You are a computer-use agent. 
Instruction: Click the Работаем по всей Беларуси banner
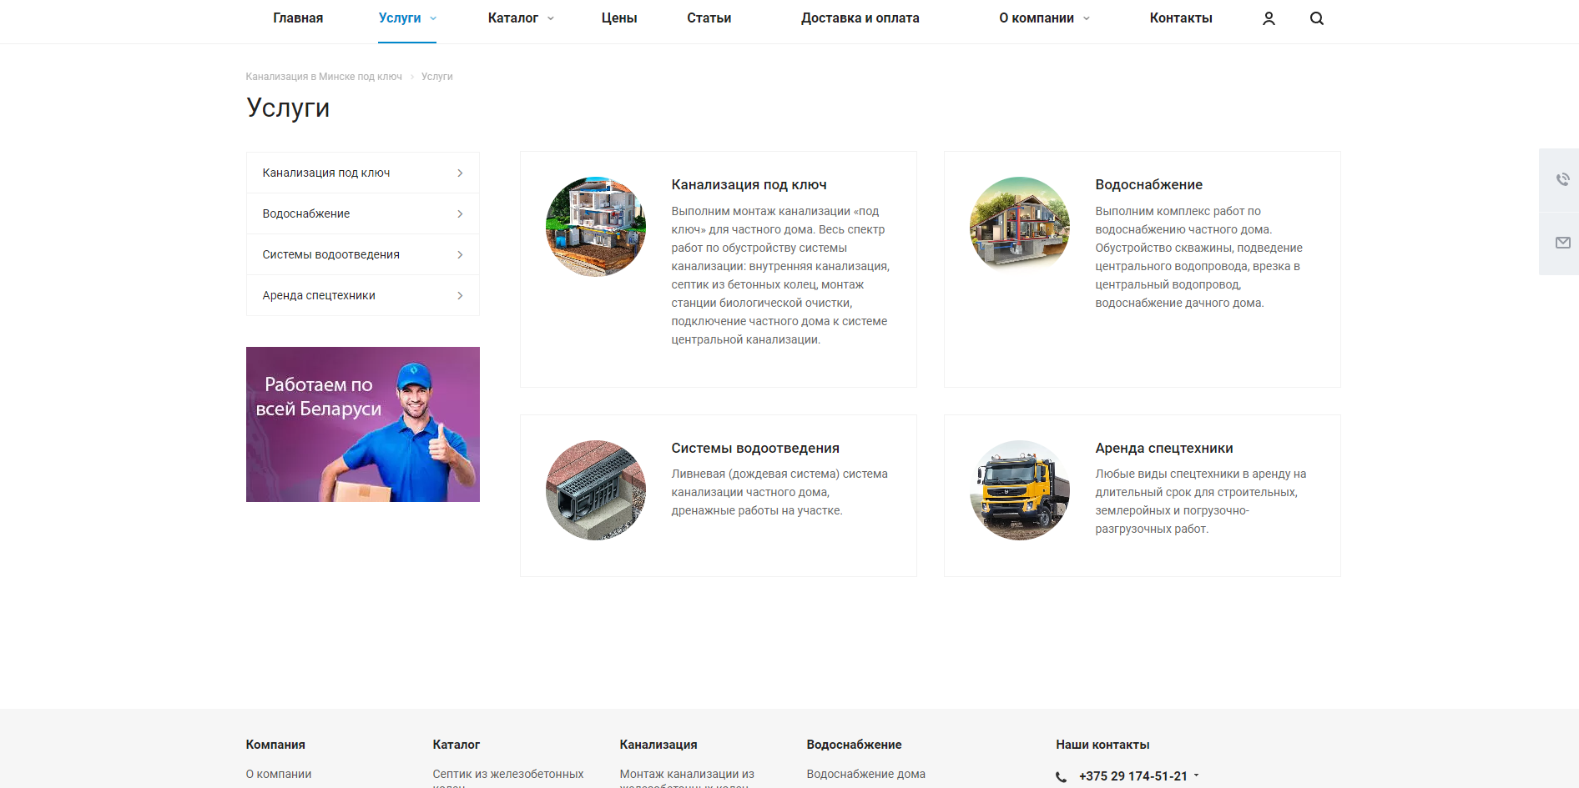(363, 424)
